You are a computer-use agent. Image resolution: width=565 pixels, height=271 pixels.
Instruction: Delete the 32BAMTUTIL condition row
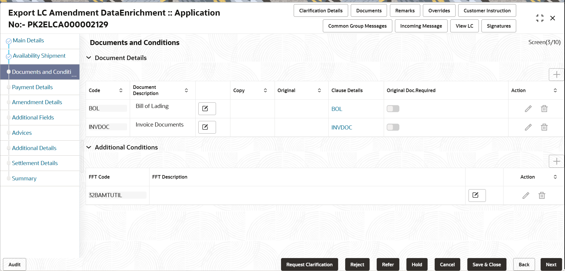pos(542,195)
